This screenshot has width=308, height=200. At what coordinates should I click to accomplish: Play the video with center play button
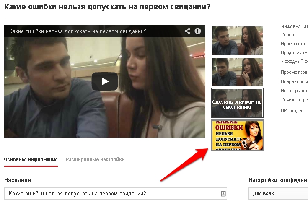click(105, 81)
